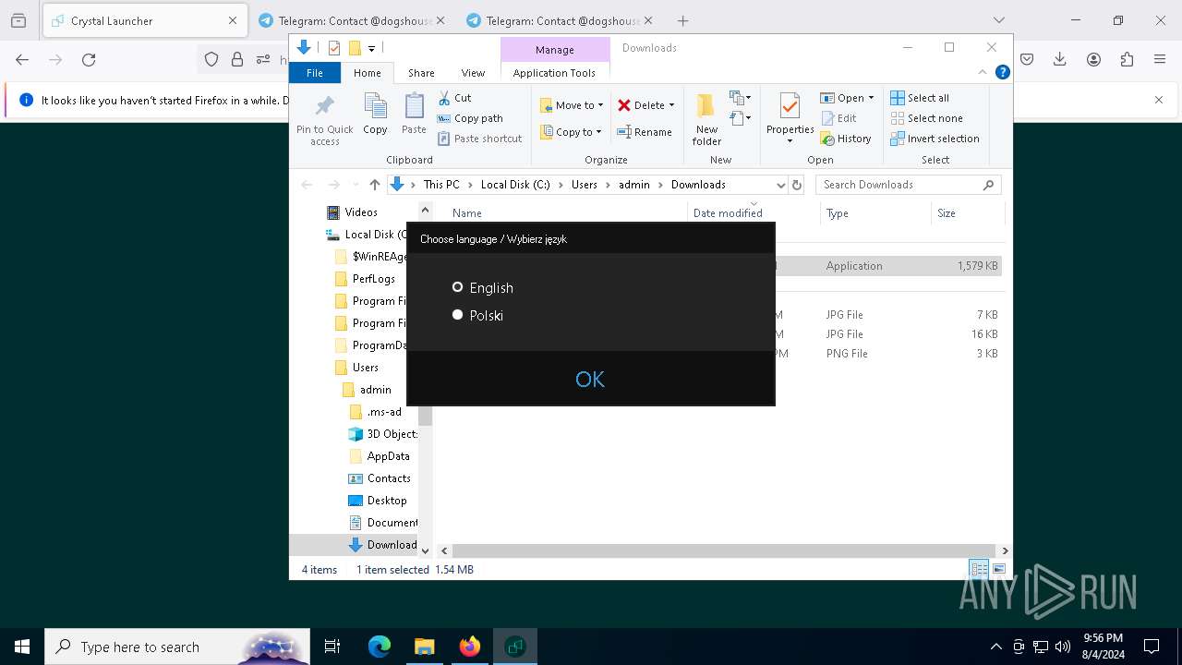This screenshot has height=665, width=1182.
Task: Switch to the Share ribbon tab
Action: [421, 73]
